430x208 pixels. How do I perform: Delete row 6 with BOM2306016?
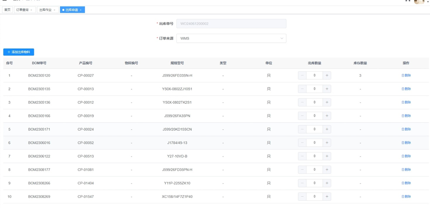tap(406, 143)
